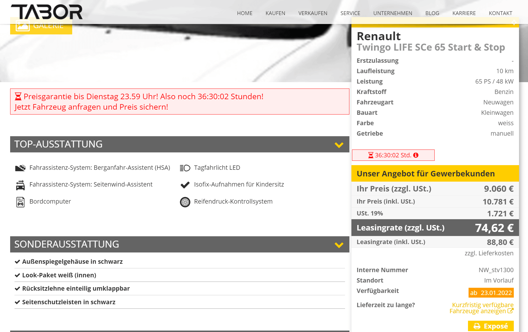This screenshot has width=528, height=332.
Task: Click the Tagfahrlicht LED feature label
Action: point(217,168)
